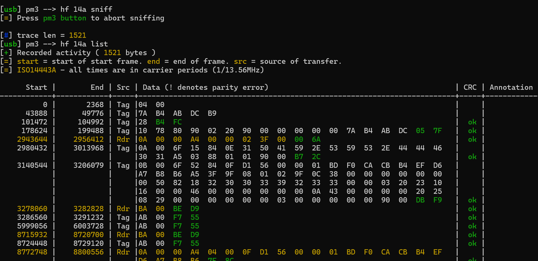Select start time 43888

(x=37, y=113)
